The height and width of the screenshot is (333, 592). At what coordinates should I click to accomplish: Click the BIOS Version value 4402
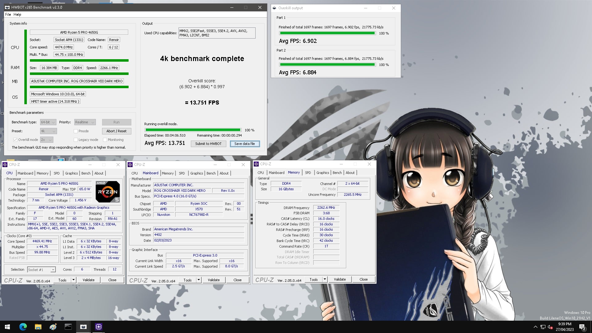pos(199,235)
